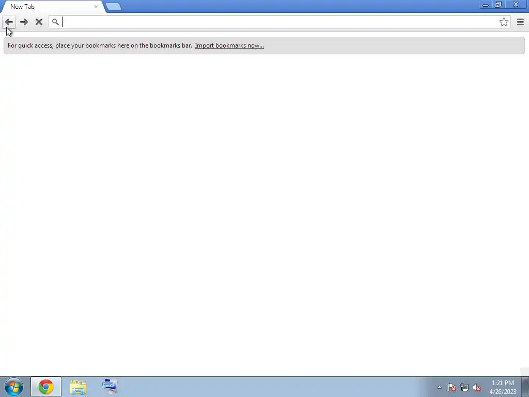529x397 pixels.
Task: Bookmark this page with the star icon
Action: tap(504, 22)
